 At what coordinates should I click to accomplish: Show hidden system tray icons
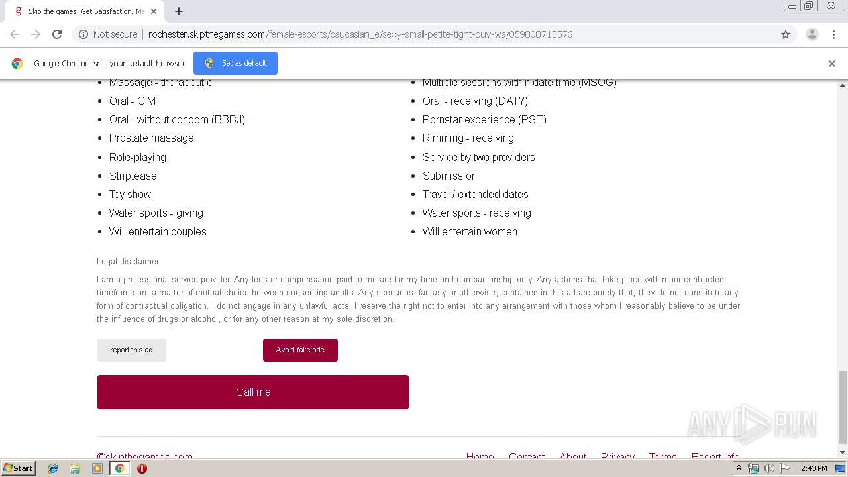(739, 468)
